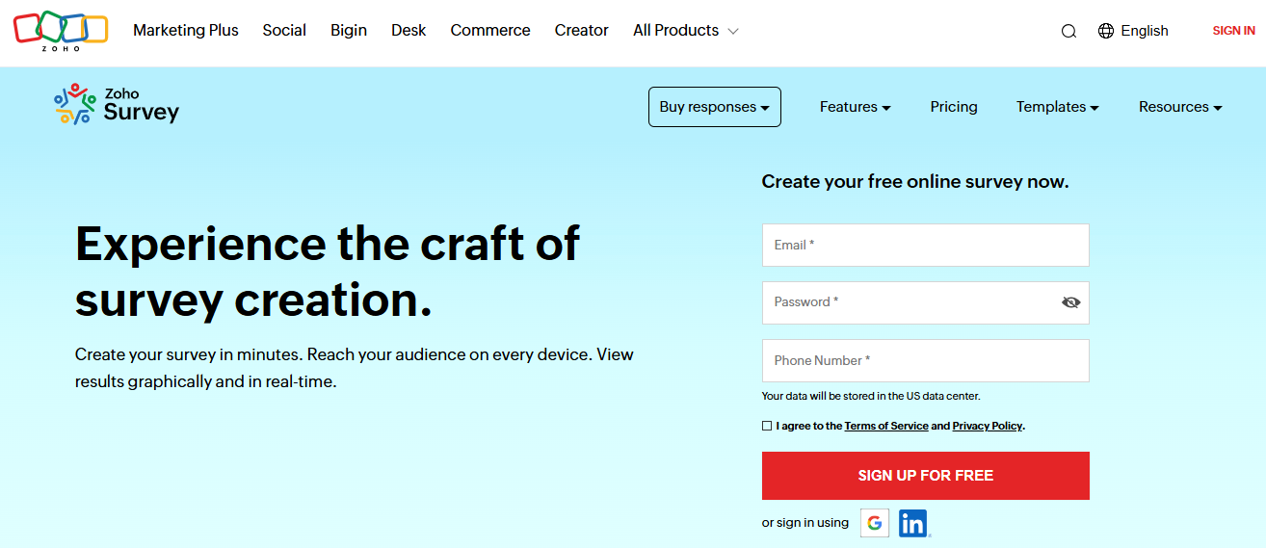1266x548 pixels.
Task: Open Bigin from top navigation
Action: click(x=349, y=31)
